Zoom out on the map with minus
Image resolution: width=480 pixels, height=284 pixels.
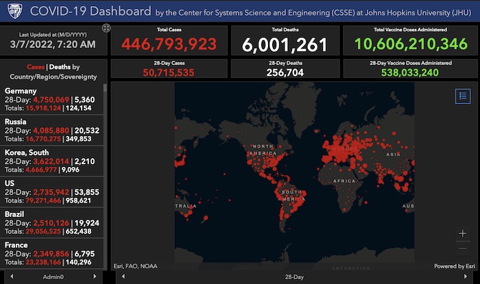click(462, 248)
